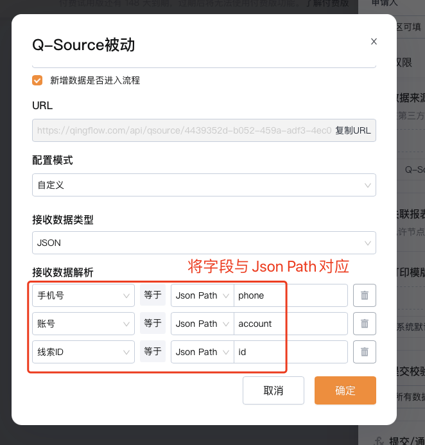Open the 账号 field dropdown

tap(83, 324)
